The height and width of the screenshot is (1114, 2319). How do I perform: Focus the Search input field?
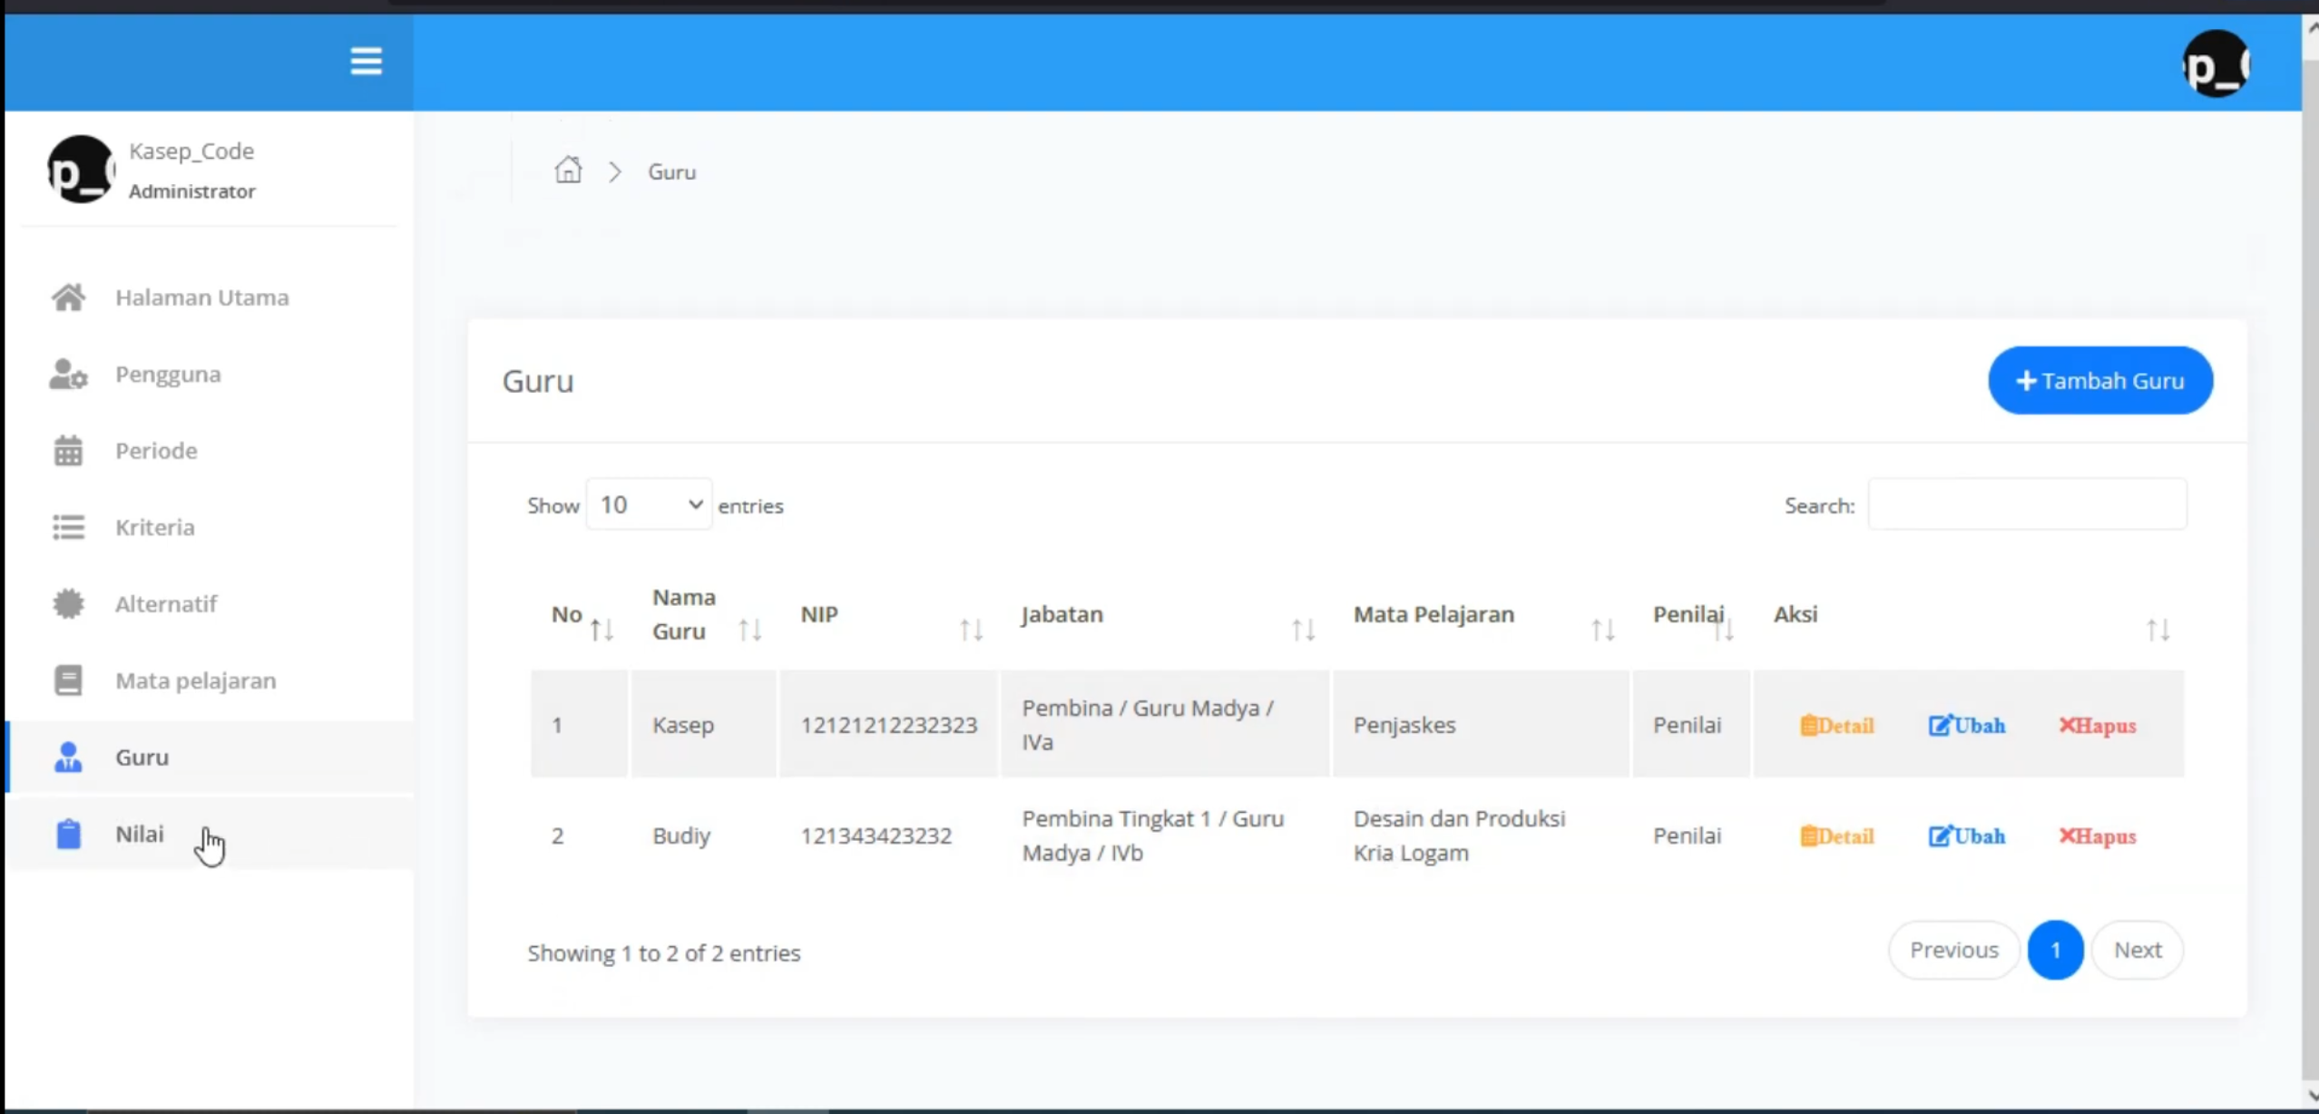click(2027, 504)
